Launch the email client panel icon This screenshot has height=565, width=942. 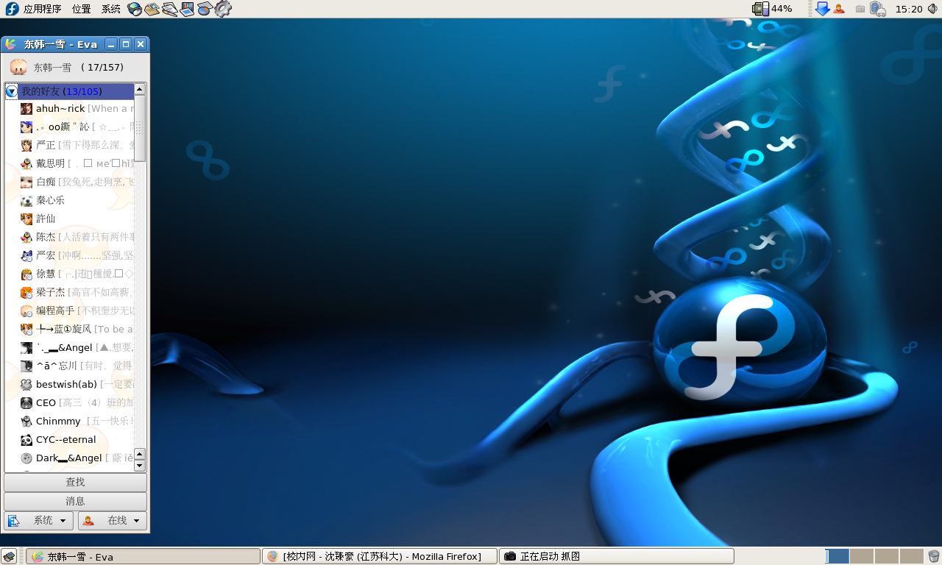pyautogui.click(x=152, y=9)
